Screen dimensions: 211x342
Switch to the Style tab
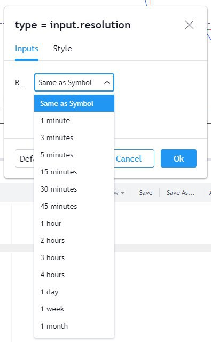click(62, 49)
